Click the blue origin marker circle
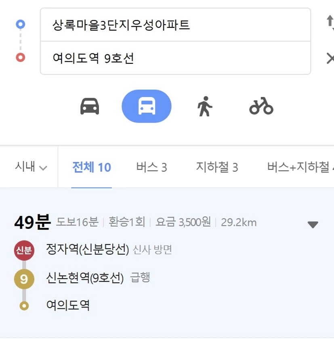 tap(21, 24)
